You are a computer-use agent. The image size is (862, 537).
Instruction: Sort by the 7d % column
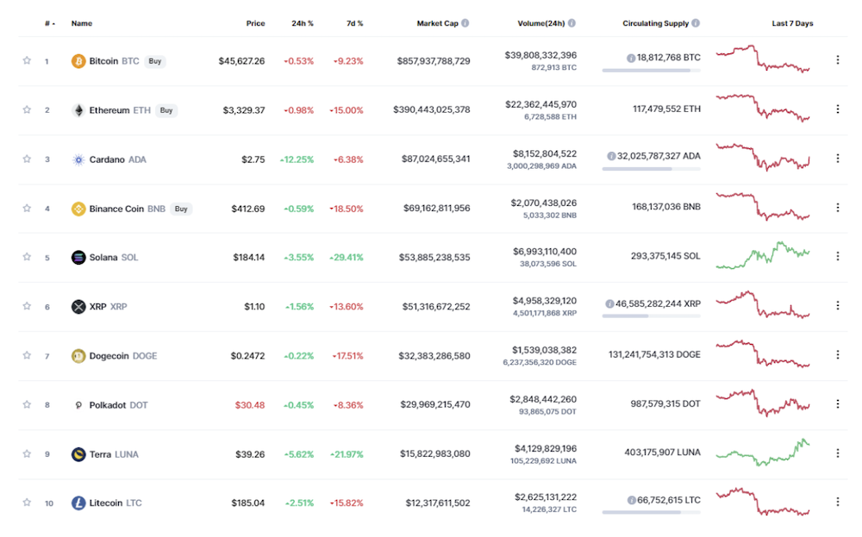coord(354,23)
